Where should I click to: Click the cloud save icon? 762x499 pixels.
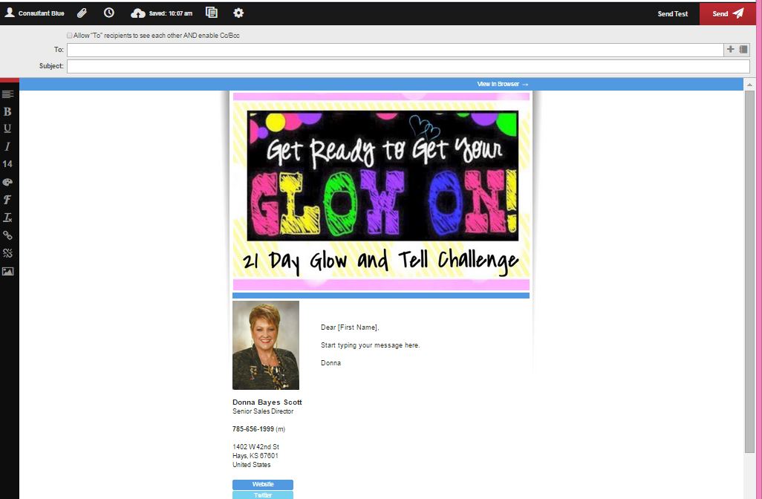138,13
